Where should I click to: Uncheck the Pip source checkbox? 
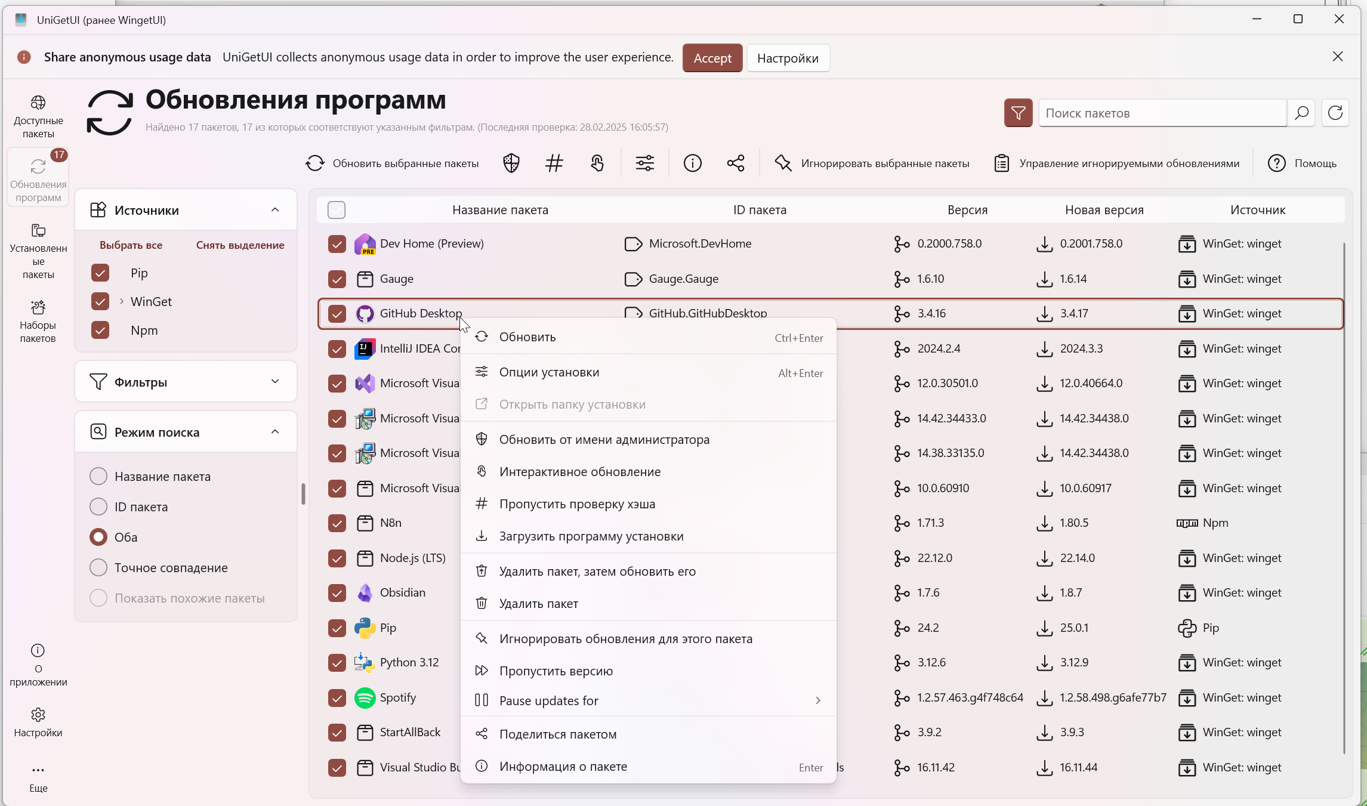click(x=100, y=273)
